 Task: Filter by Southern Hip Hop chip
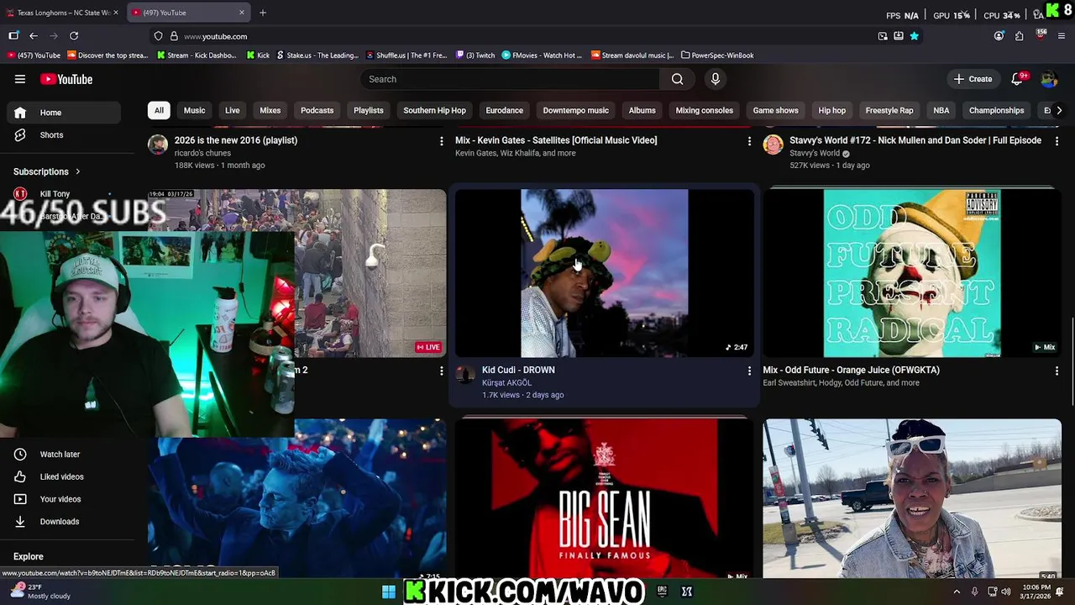pyautogui.click(x=434, y=110)
